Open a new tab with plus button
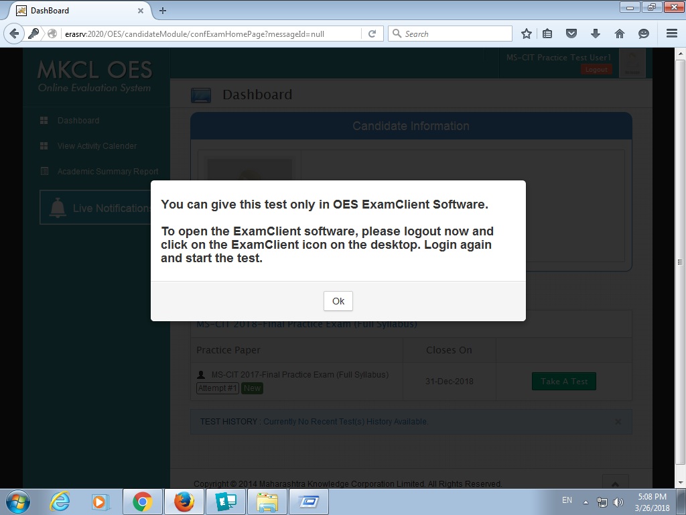686x515 pixels. pyautogui.click(x=163, y=11)
